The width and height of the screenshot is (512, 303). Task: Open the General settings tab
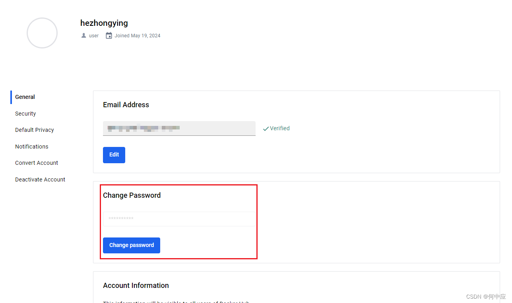point(25,97)
